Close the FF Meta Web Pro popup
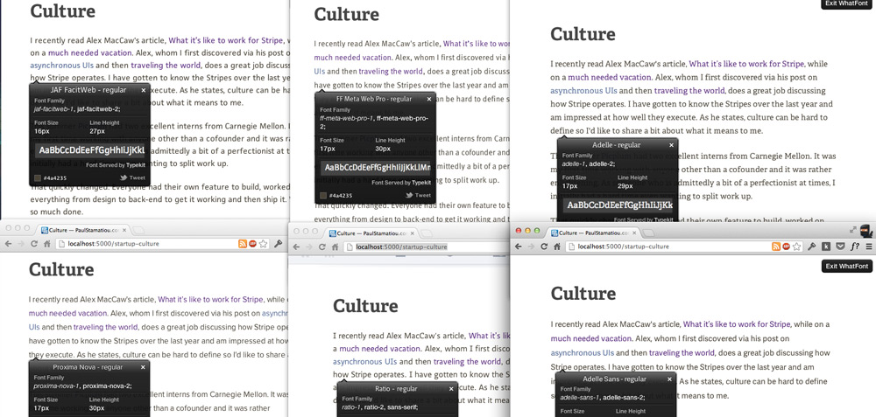 429,99
